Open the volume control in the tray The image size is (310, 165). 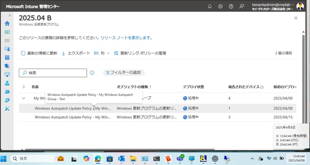click(x=275, y=158)
